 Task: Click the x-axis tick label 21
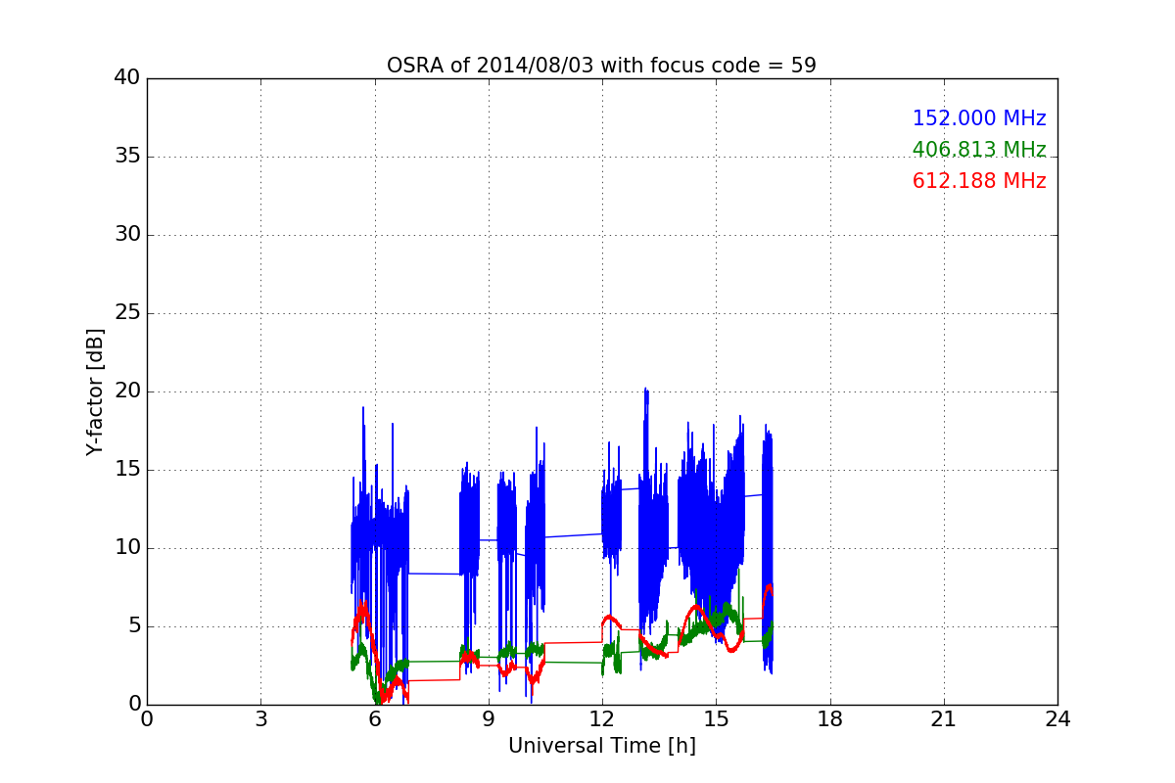pyautogui.click(x=944, y=719)
